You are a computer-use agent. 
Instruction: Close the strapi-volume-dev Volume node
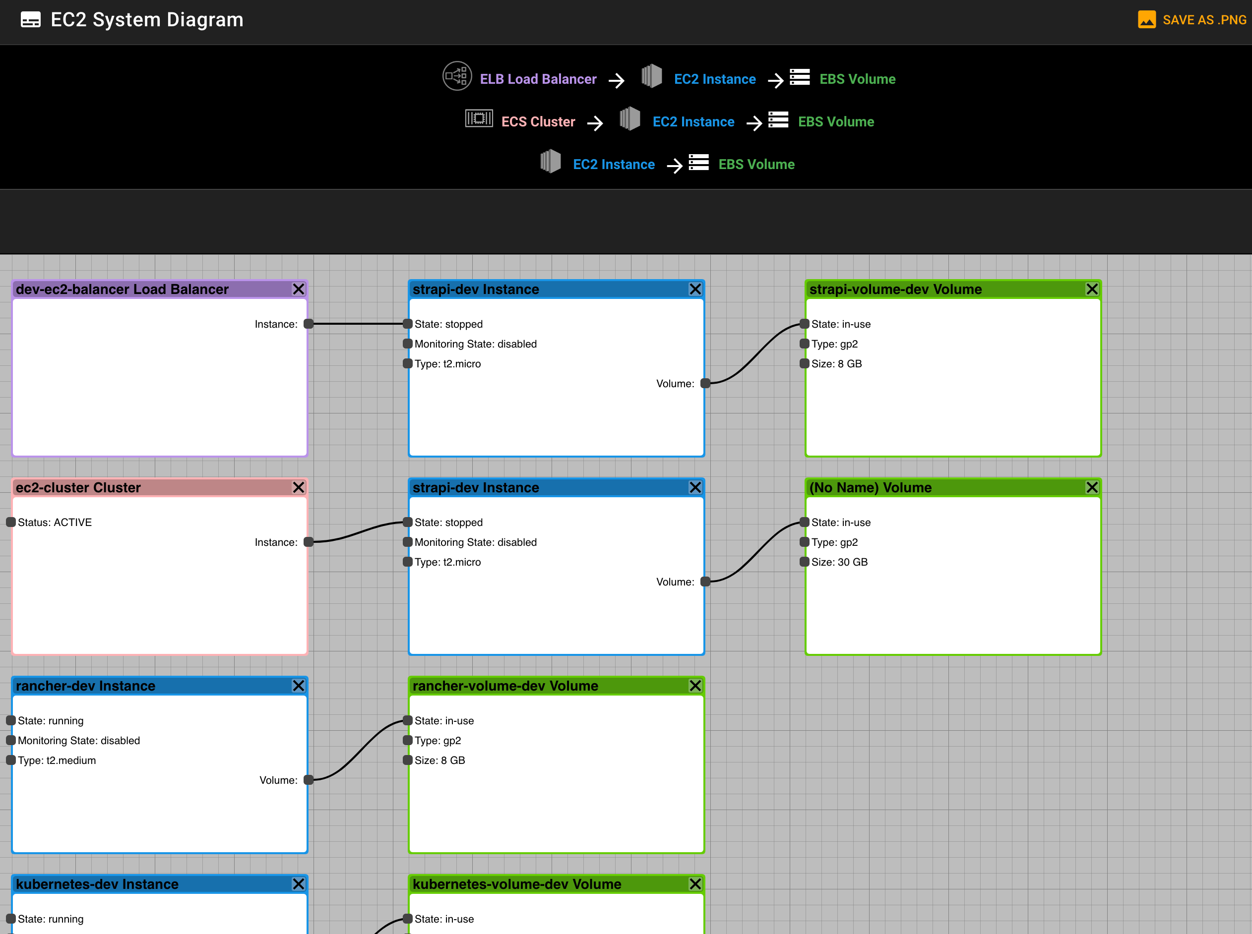1092,289
